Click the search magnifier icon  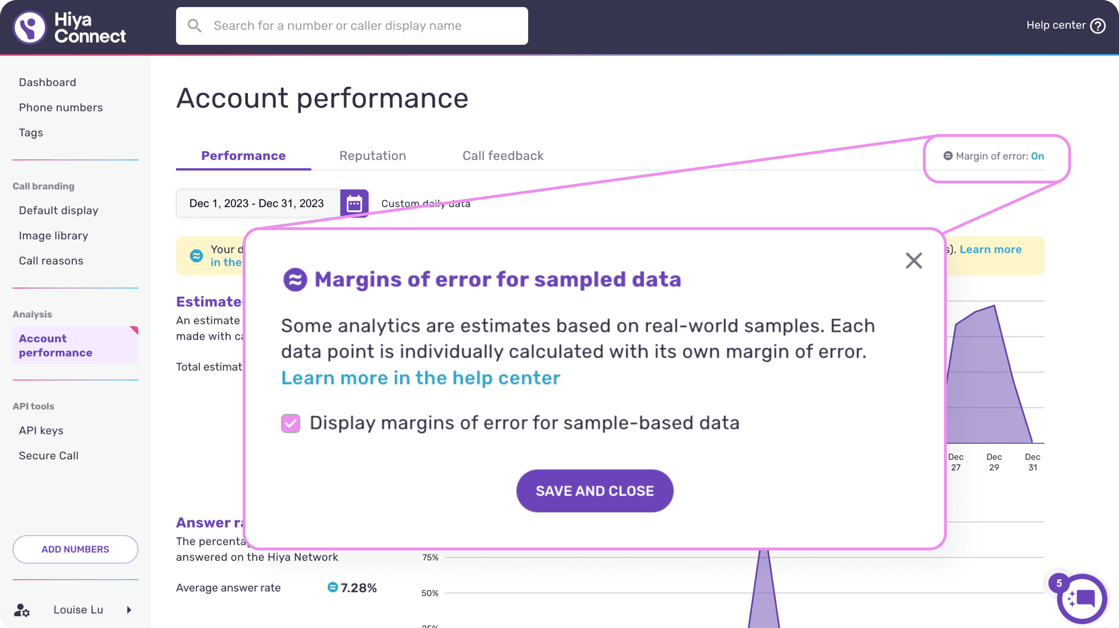click(194, 26)
